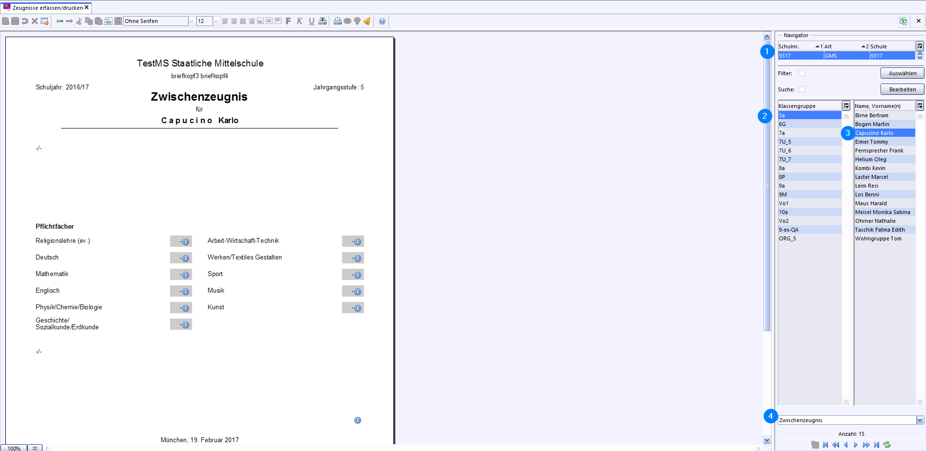Click info icon beside Kunst grade
The width and height of the screenshot is (926, 451).
pos(358,308)
